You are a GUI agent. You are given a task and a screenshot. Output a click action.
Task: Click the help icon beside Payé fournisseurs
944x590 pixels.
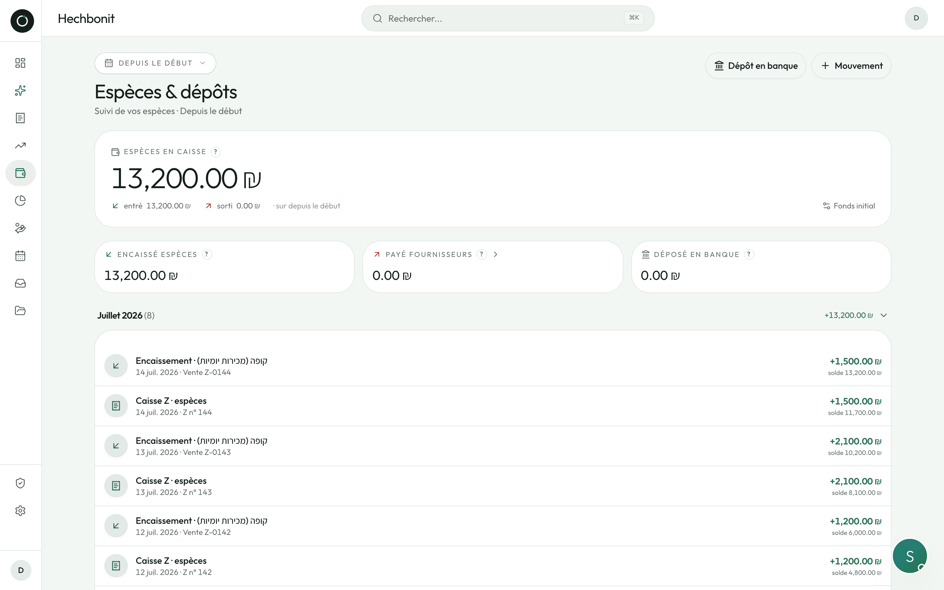pyautogui.click(x=482, y=254)
